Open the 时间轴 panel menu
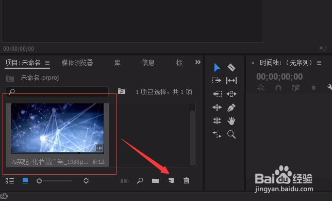Viewport: 332px width, 201px height. point(319,63)
